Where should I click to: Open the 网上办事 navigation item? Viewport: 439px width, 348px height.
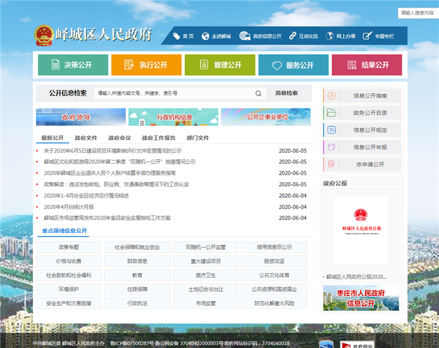346,36
